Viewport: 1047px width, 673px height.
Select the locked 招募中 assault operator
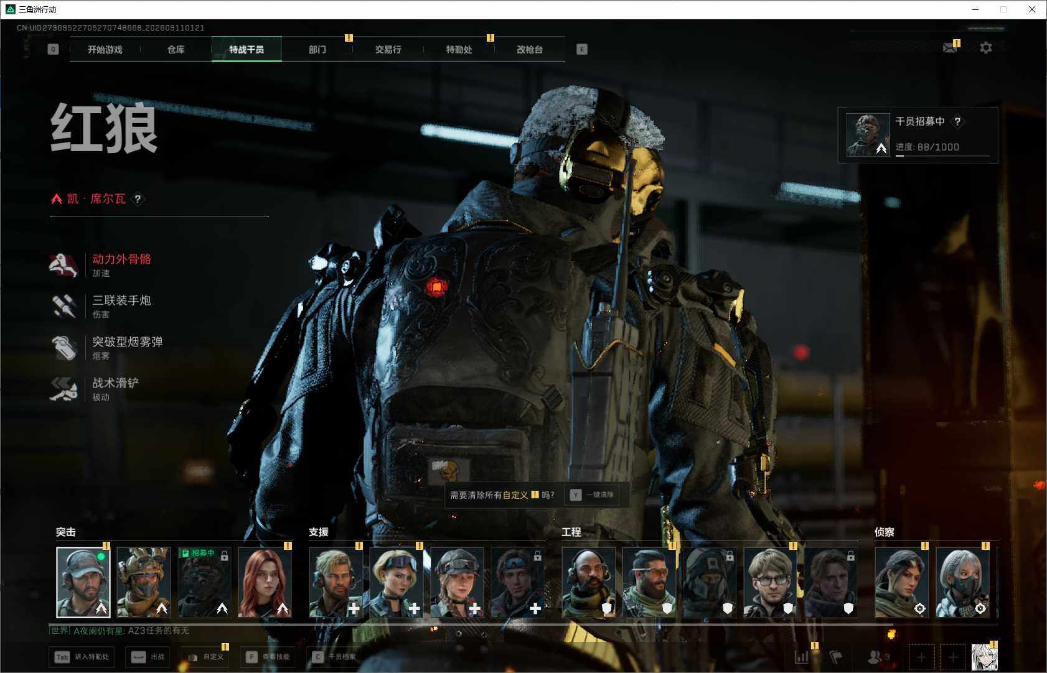tap(204, 582)
